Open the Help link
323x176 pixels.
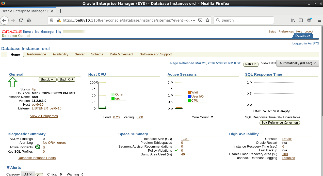tap(299, 32)
